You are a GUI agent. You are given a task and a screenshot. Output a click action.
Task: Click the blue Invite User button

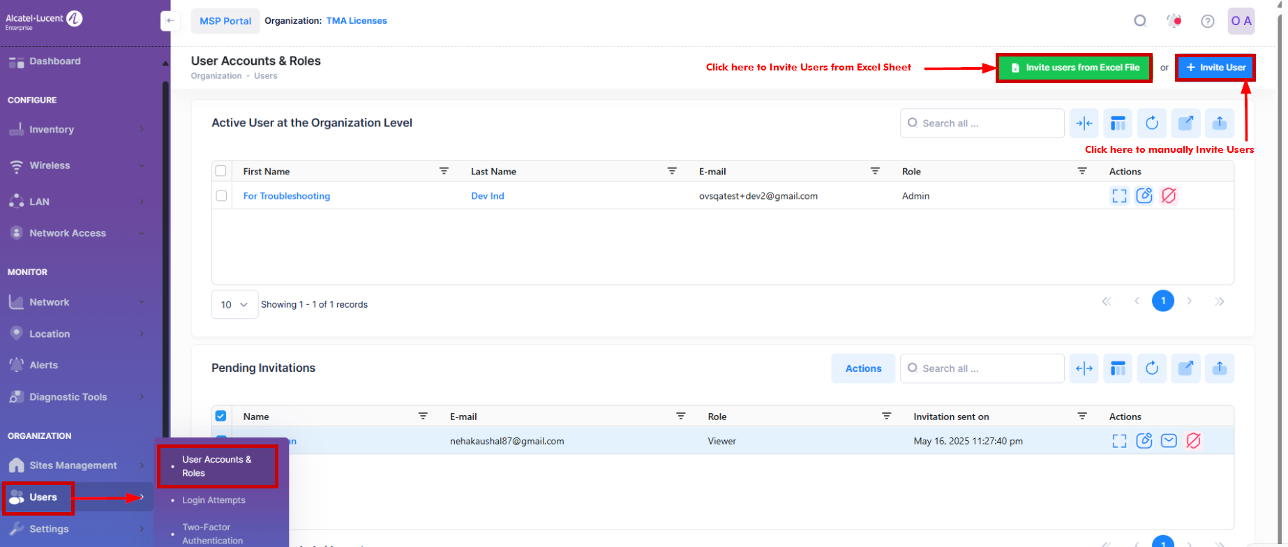click(x=1215, y=68)
